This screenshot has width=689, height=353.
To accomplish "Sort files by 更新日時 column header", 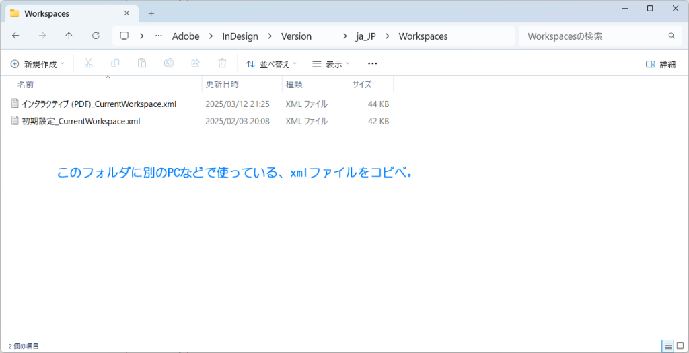I will tap(222, 85).
